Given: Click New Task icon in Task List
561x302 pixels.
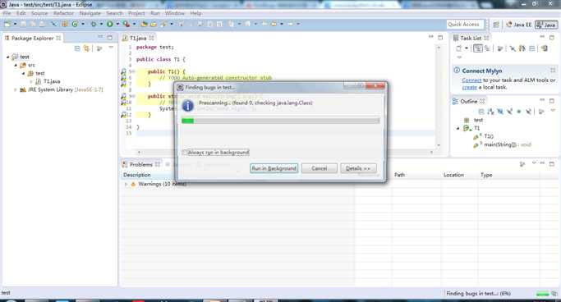Looking at the screenshot, I should (x=458, y=48).
